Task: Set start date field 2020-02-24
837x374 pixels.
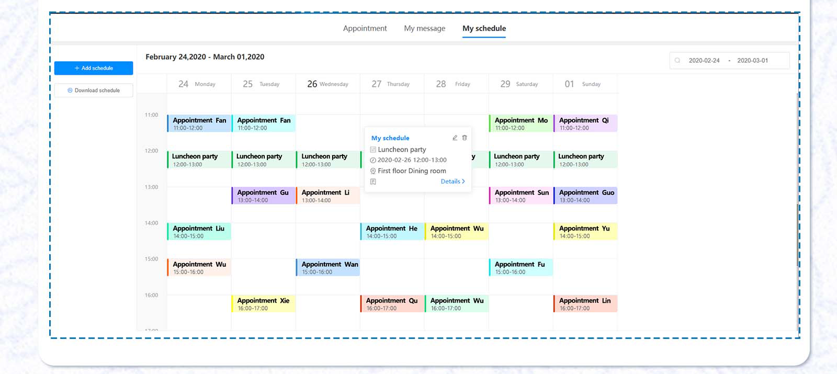Action: click(x=704, y=61)
